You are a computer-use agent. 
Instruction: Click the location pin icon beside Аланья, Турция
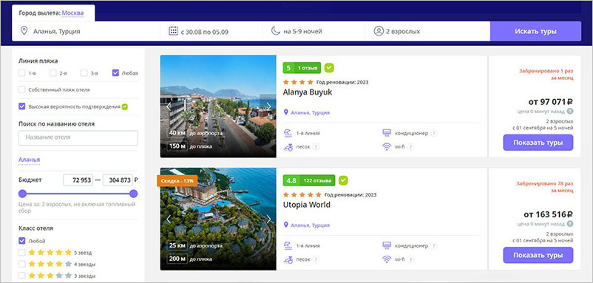24,31
